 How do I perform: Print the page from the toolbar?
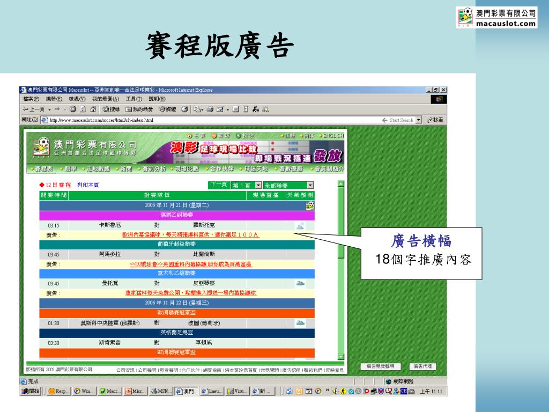click(x=210, y=109)
